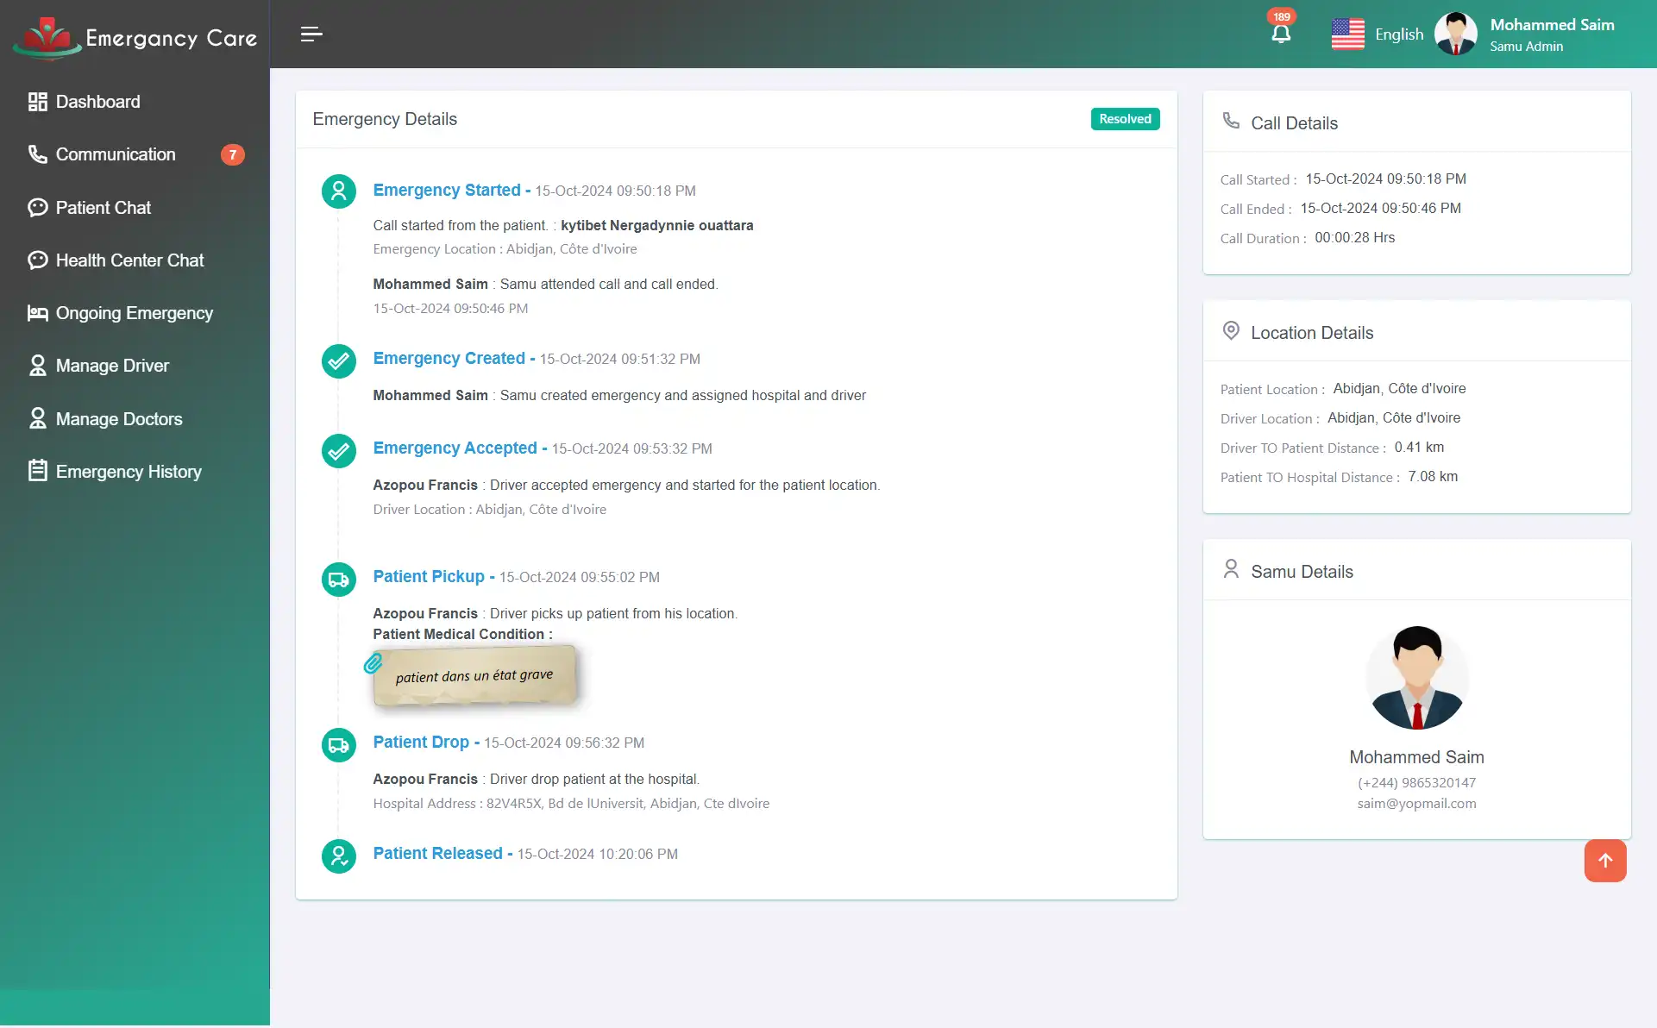Click Manage Doctors person icon
This screenshot has width=1657, height=1028.
[x=37, y=418]
